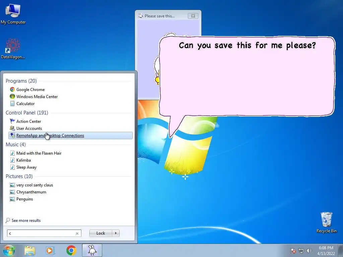Open the DataWagon desktop shortcut
343x257 pixels.
point(13,49)
